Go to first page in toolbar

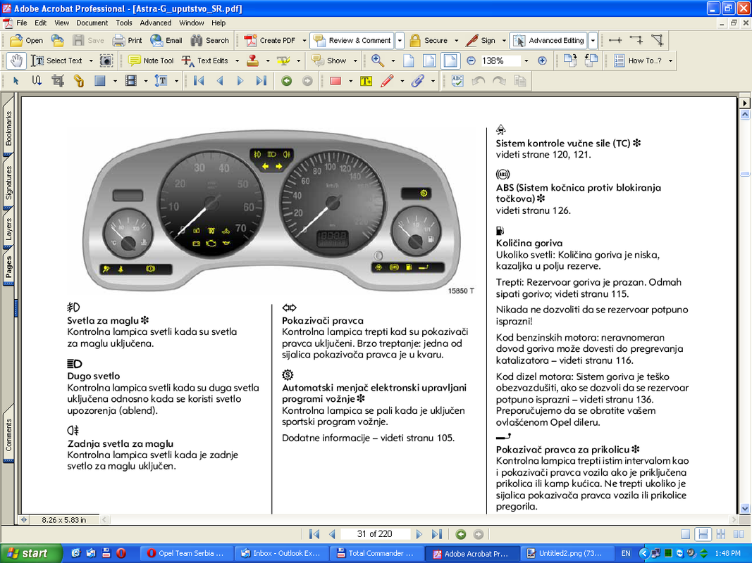pos(199,81)
